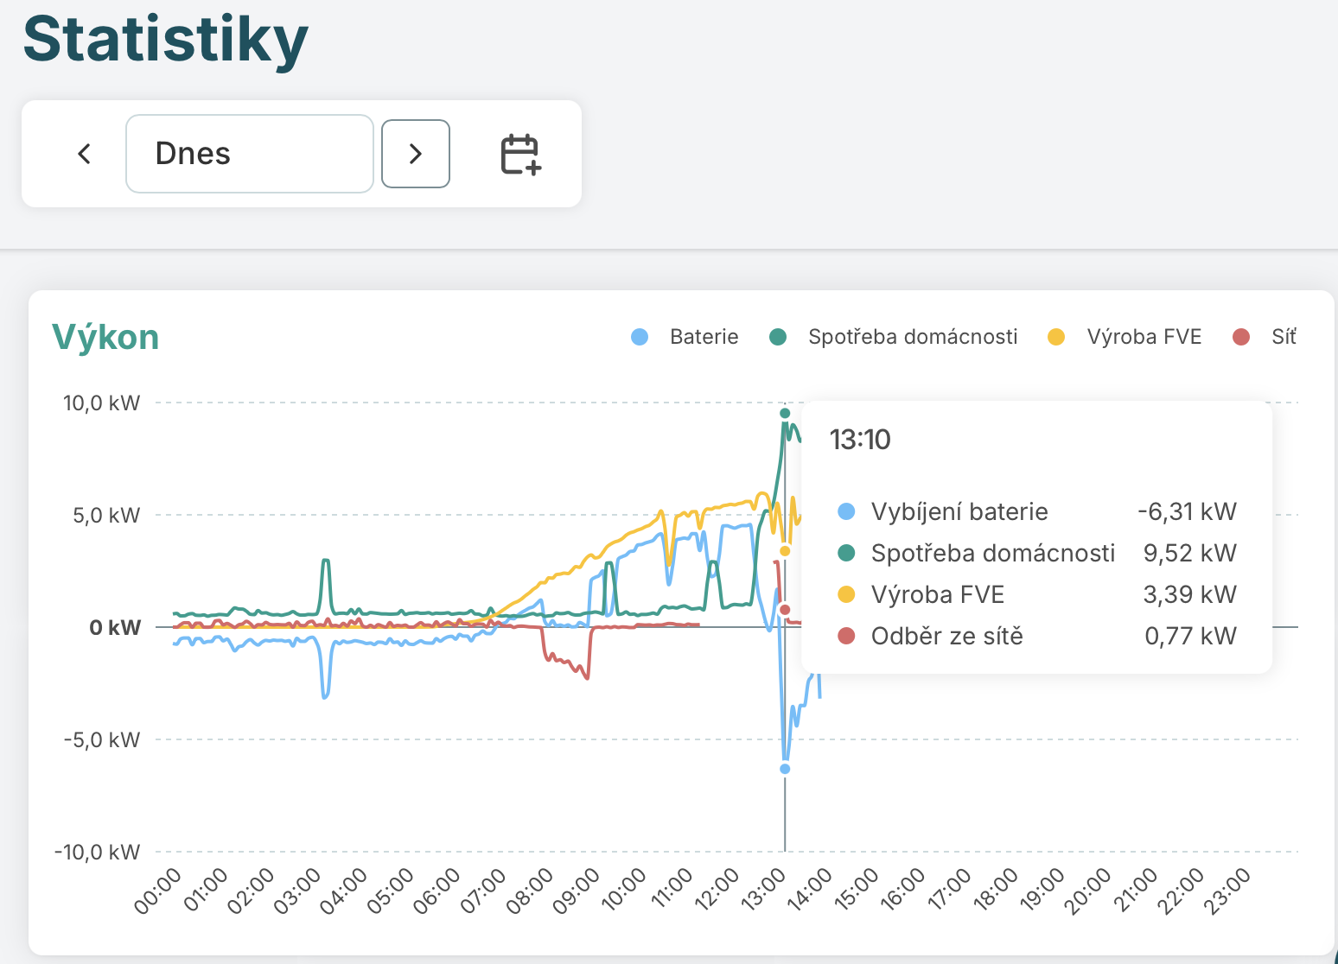Click the Výkon chart title
This screenshot has width=1338, height=964.
click(105, 337)
